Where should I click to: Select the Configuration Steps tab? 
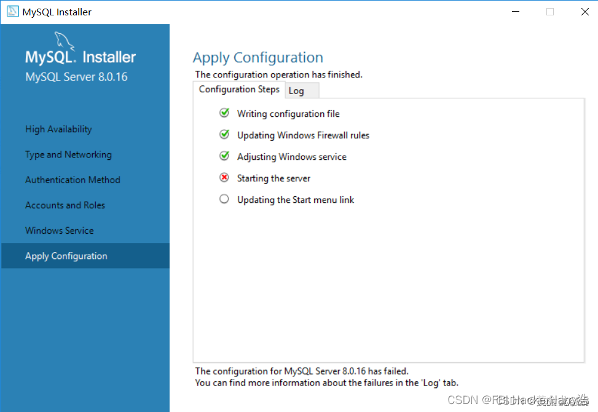tap(239, 89)
